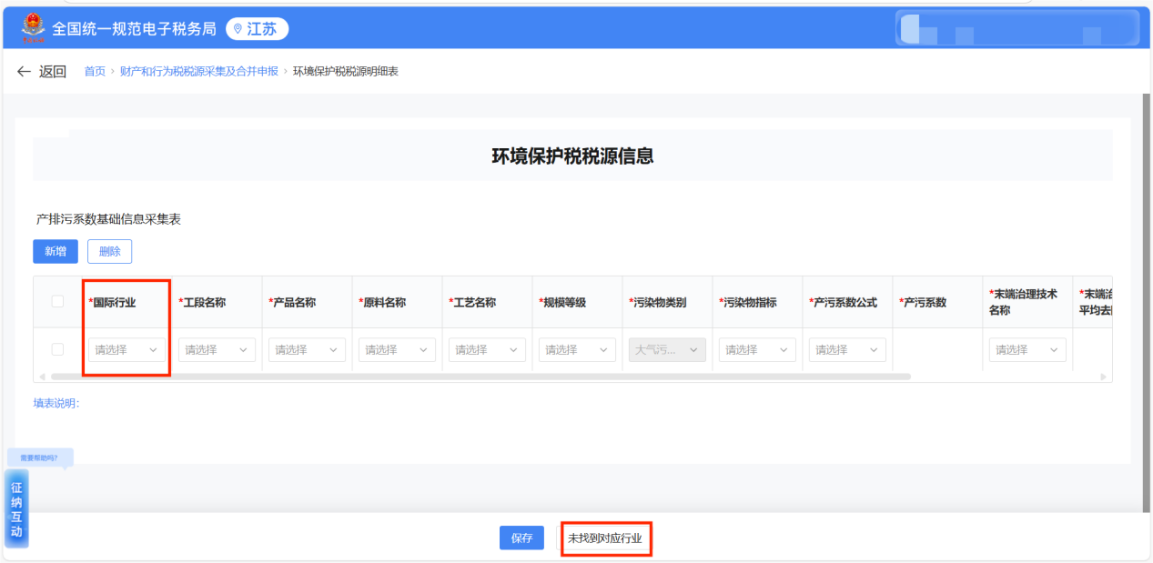1153x563 pixels.
Task: Click the location pin icon beside 江苏
Action: [x=238, y=29]
